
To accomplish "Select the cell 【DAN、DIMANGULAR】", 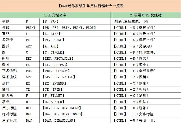I will pos(75,120).
